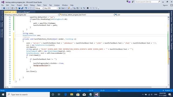Undo the last edit with the Undo icon

pyautogui.click(x=26, y=8)
